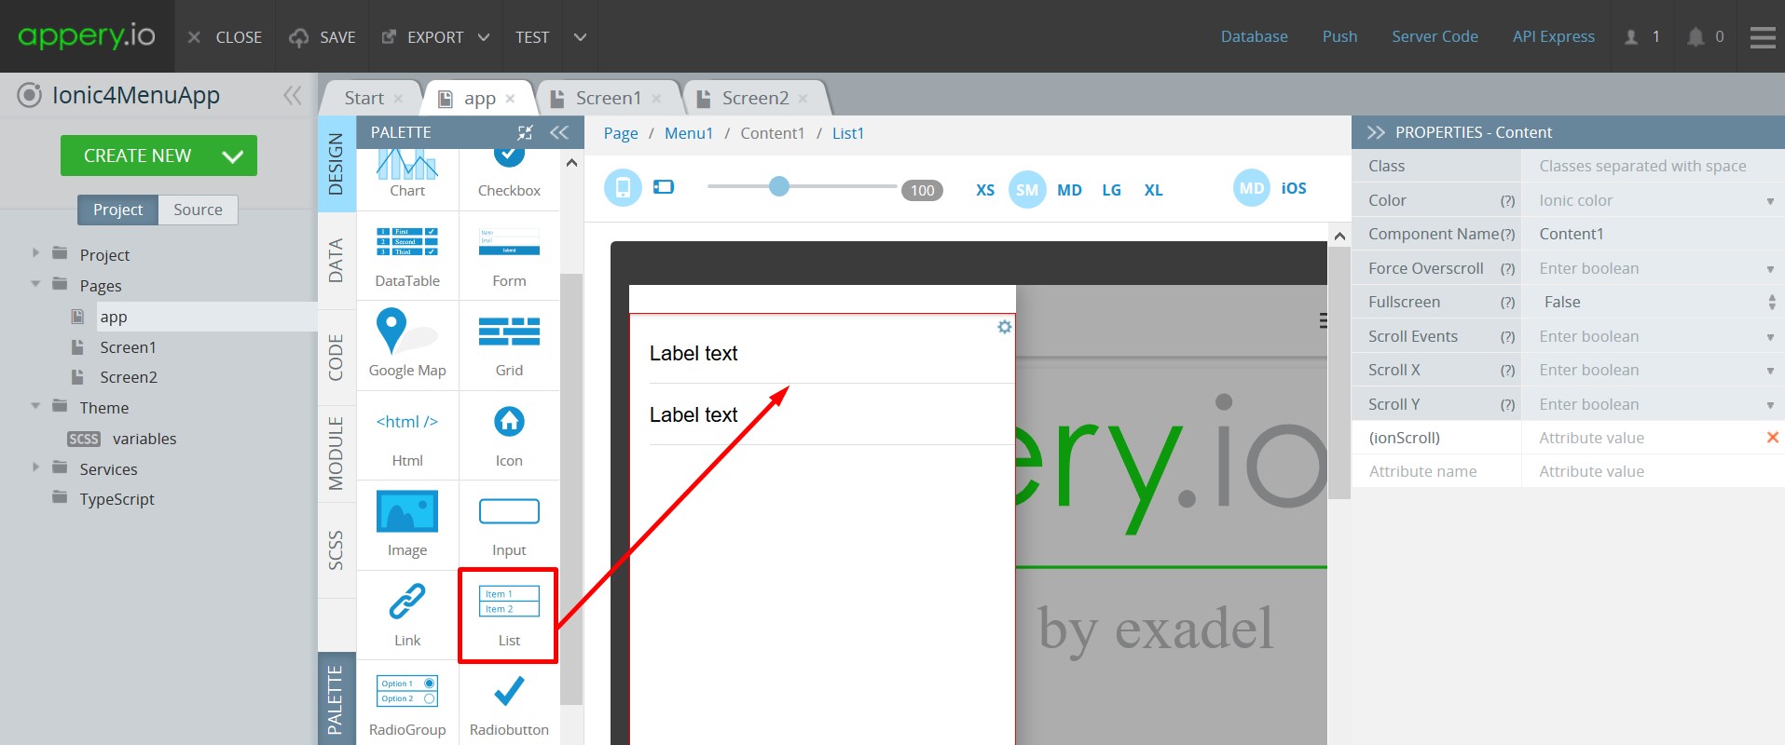Select the Checkbox component in palette
Viewport: 1785px width, 745px height.
point(509,175)
